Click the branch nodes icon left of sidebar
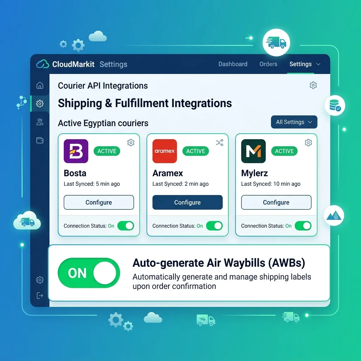This screenshot has height=361, width=361. pyautogui.click(x=22, y=102)
